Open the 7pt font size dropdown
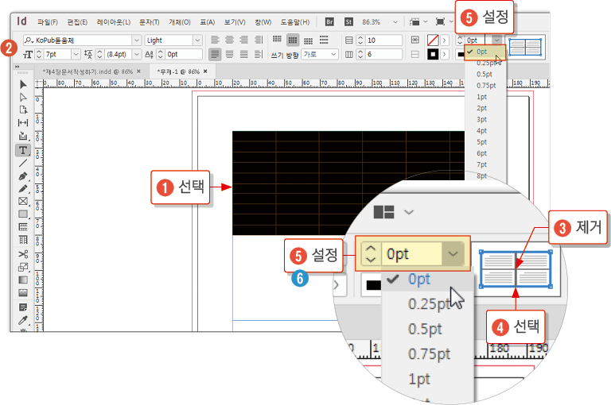The height and width of the screenshot is (405, 611). click(x=76, y=54)
